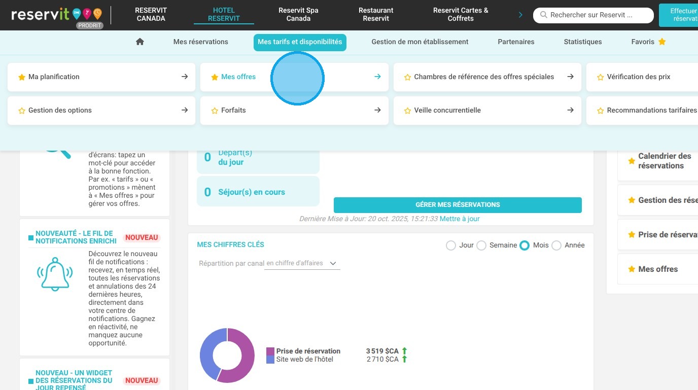Viewport: 698px width, 390px height.
Task: Star the Veille concurrentielle entry
Action: coord(407,111)
